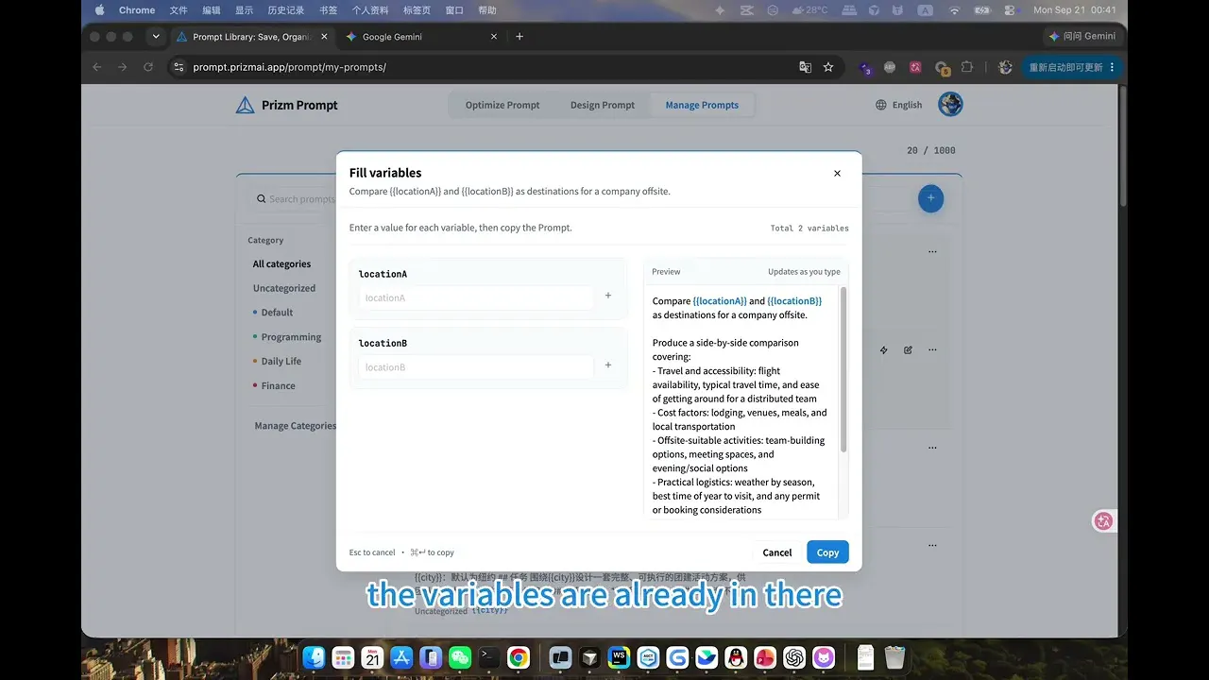Open WeChat from the dock
Viewport: 1209px width, 680px height.
tap(460, 657)
